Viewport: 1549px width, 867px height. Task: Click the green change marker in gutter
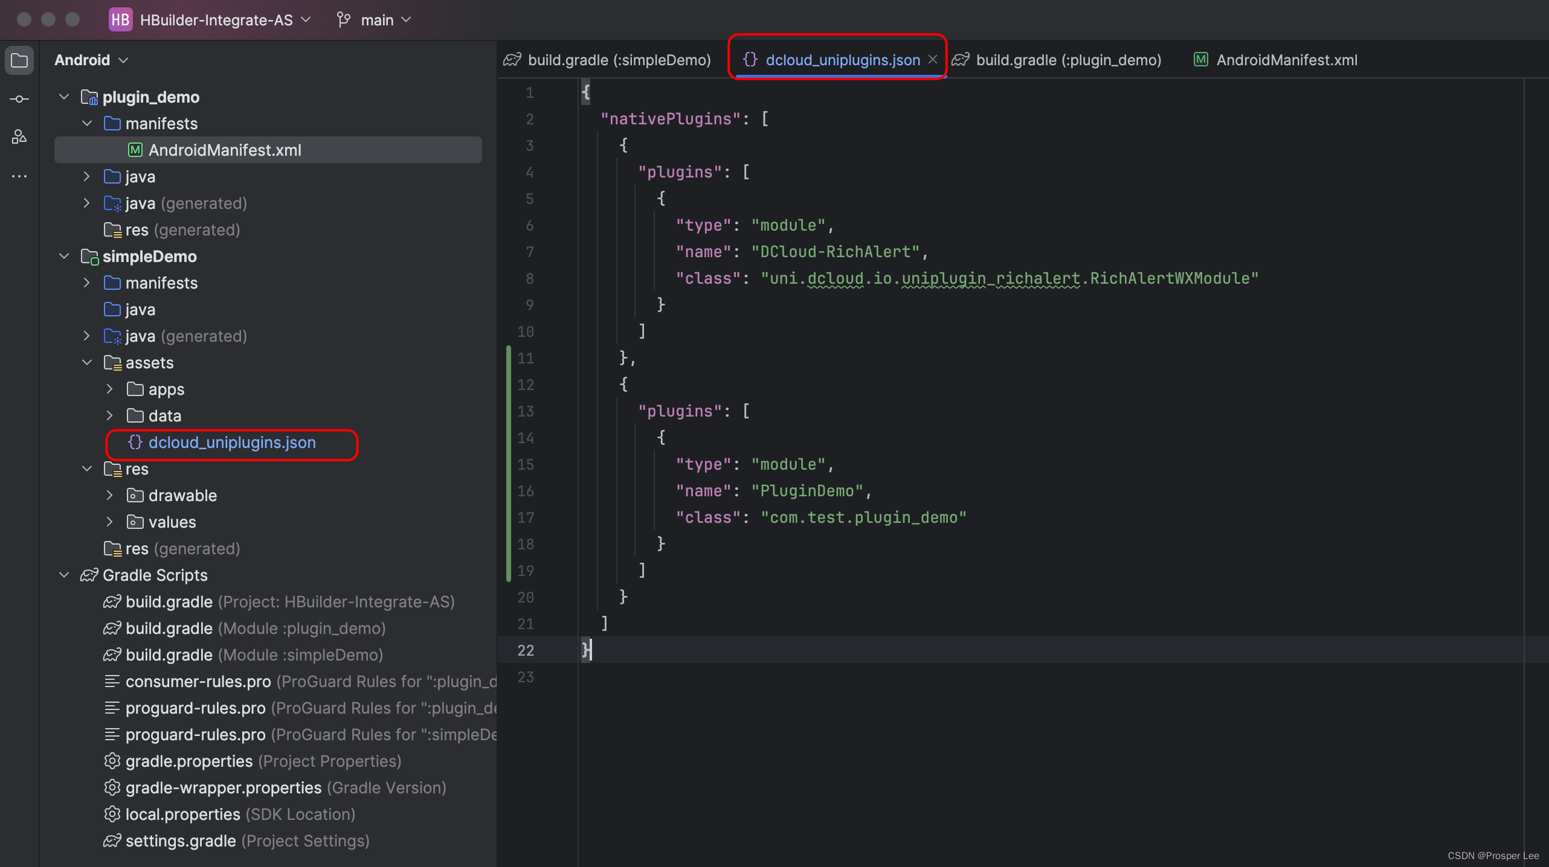tap(509, 464)
